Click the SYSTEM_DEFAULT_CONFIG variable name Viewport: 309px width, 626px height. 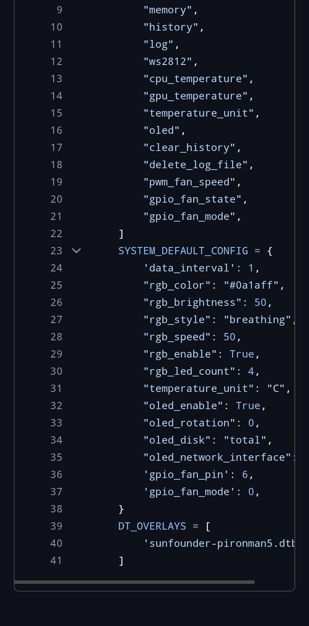pyautogui.click(x=183, y=250)
